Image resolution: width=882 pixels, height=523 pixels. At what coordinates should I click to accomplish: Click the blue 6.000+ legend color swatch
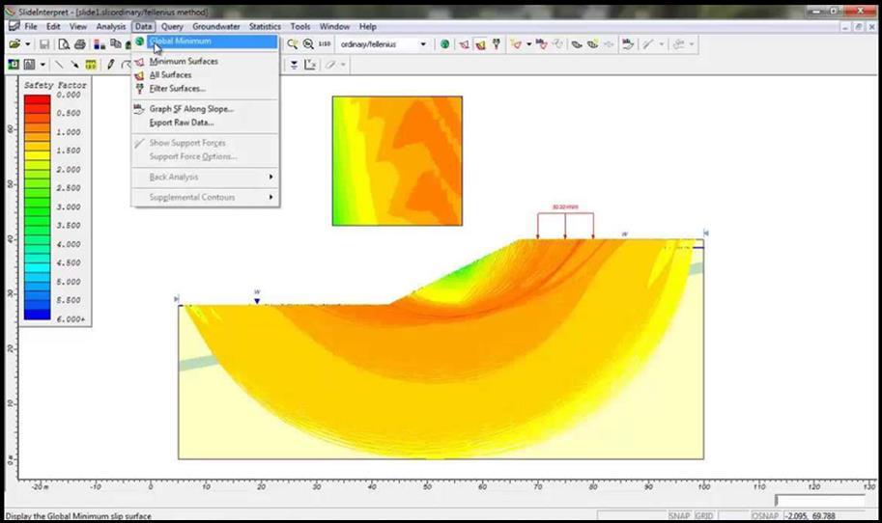(37, 315)
